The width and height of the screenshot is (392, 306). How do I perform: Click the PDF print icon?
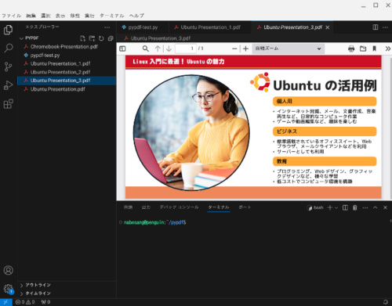coord(351,49)
